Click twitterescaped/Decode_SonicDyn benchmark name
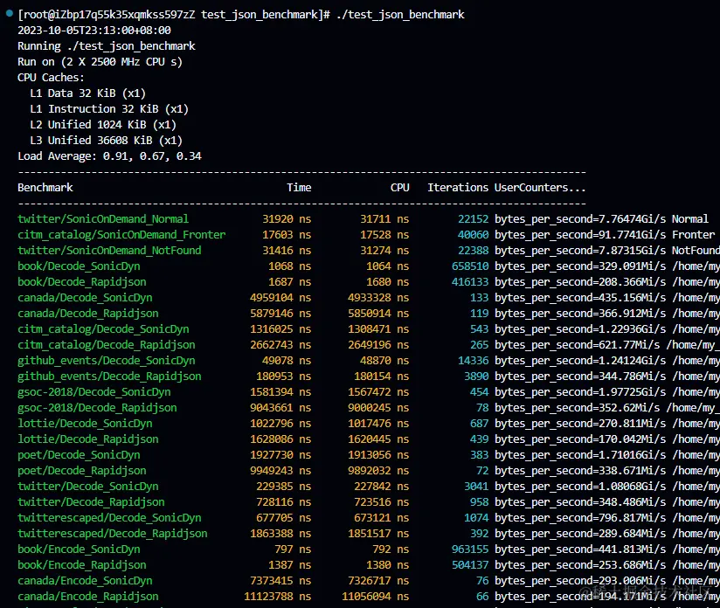 [109, 518]
